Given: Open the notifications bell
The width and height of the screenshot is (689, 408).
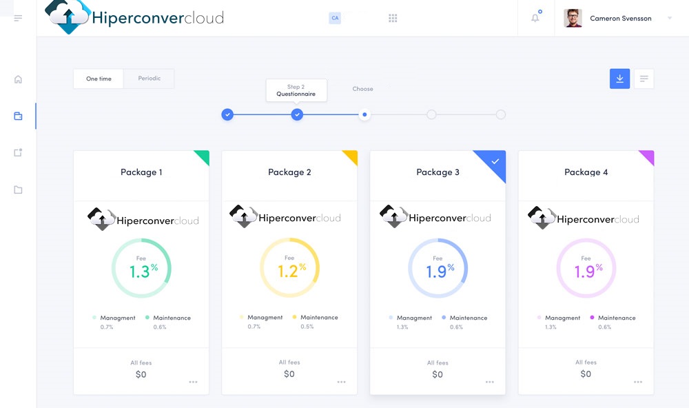Looking at the screenshot, I should pos(535,18).
